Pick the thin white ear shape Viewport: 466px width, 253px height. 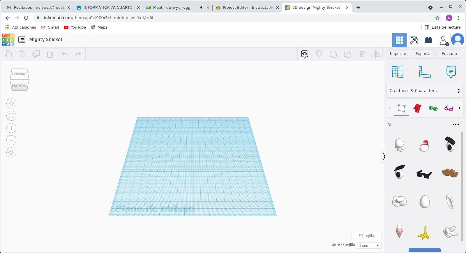tap(450, 201)
